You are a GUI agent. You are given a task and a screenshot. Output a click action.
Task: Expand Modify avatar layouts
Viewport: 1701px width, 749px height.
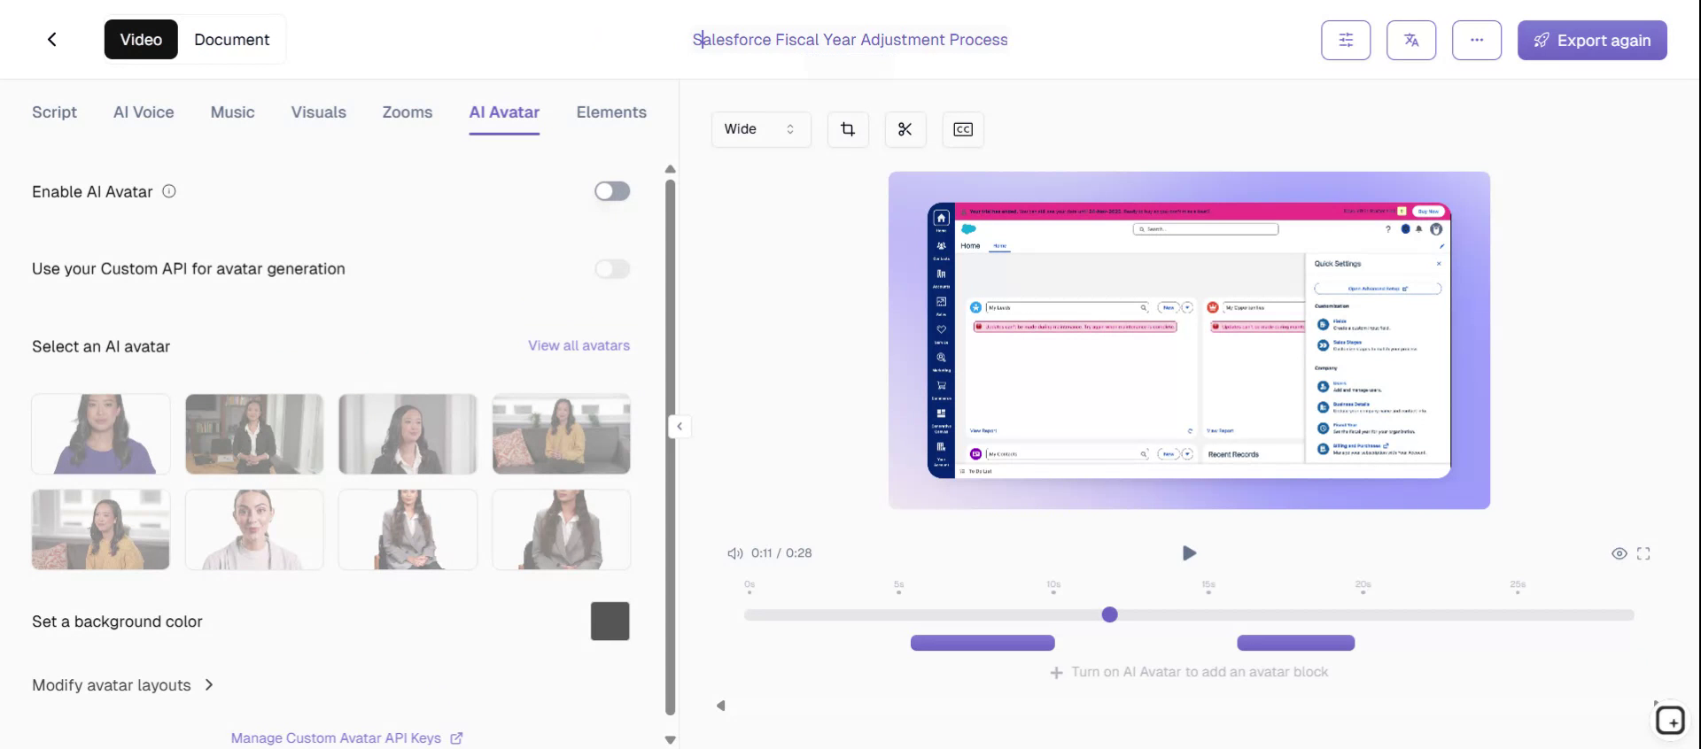[x=123, y=685]
